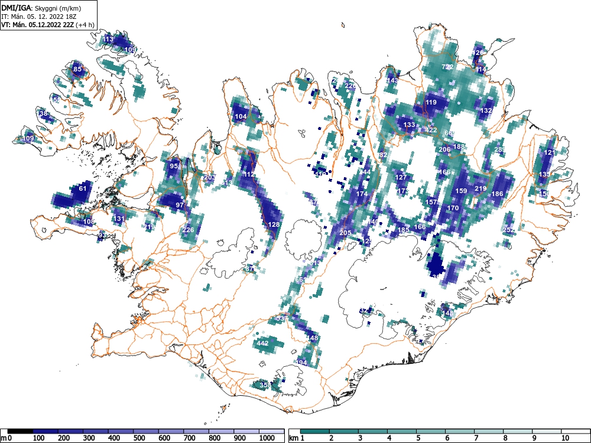Click the 1–2 km dark teal legend swatch
Screen dimensions: 591x443
[315, 431]
